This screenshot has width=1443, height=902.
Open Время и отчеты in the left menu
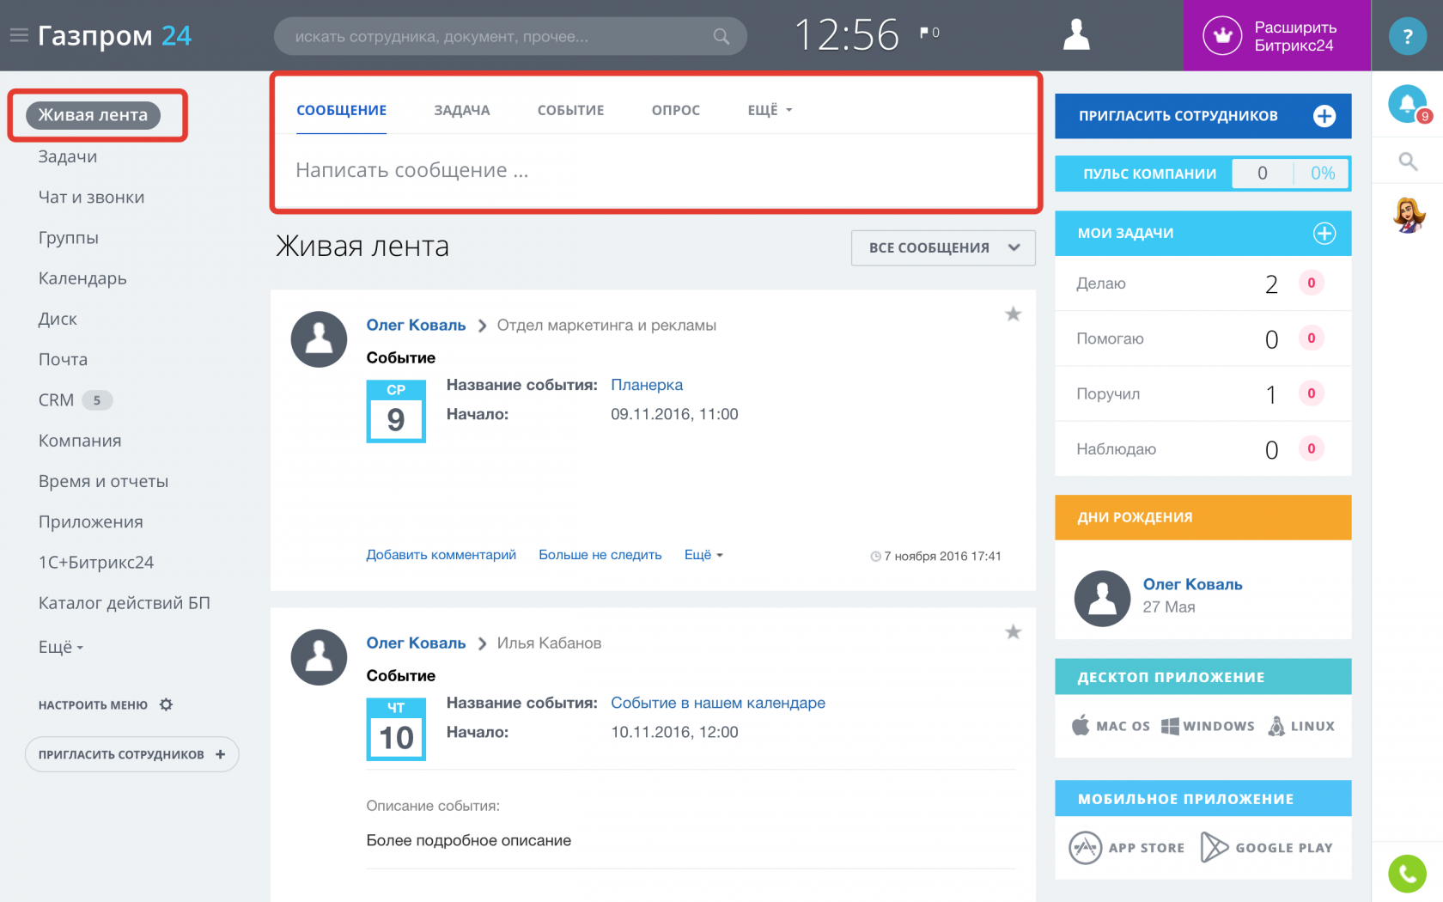[103, 481]
